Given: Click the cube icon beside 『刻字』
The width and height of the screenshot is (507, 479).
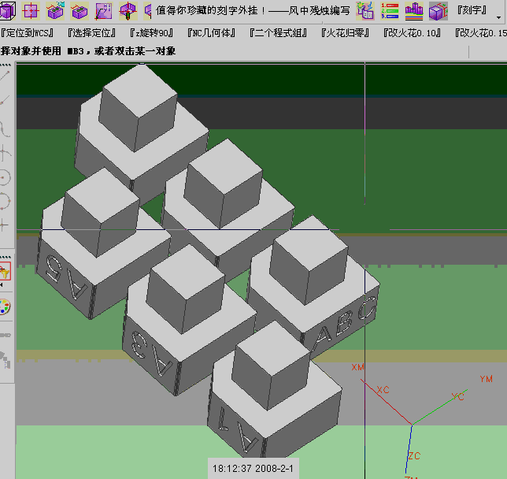Looking at the screenshot, I should 438,11.
